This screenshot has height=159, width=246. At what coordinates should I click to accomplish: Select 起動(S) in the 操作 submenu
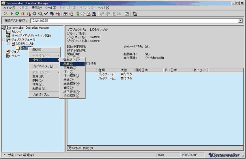pos(72,64)
